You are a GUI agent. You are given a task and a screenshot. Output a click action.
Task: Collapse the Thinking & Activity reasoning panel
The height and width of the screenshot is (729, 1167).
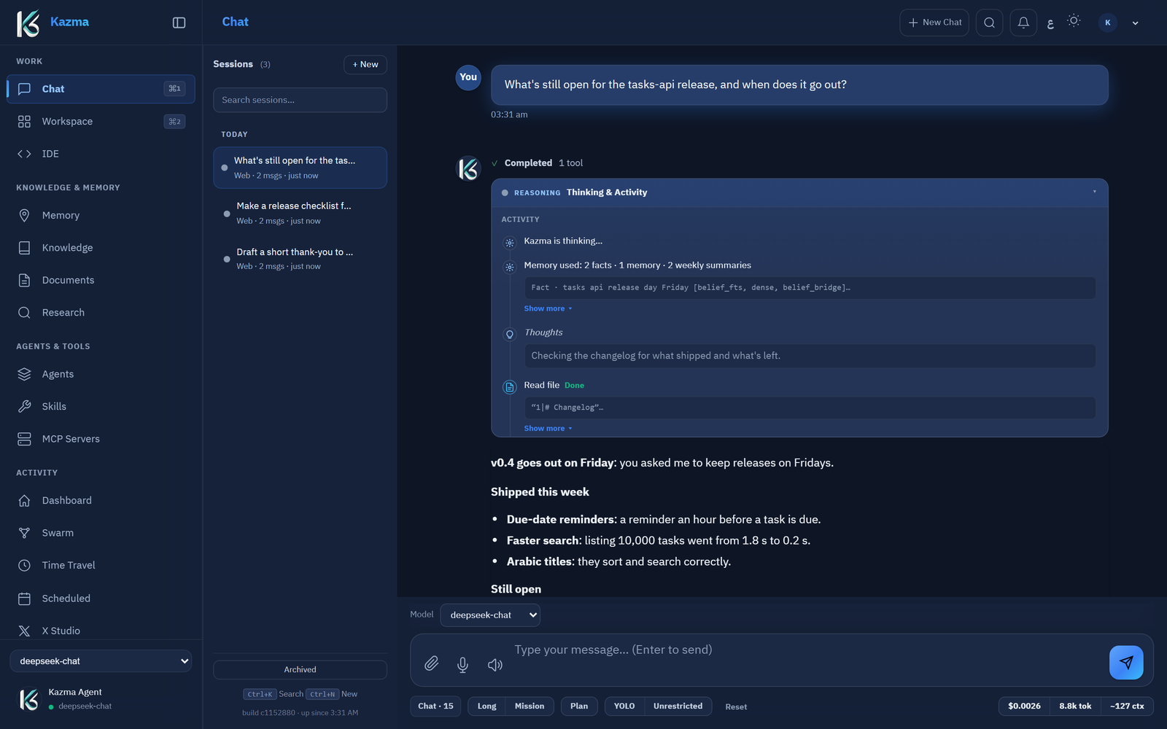click(x=799, y=192)
